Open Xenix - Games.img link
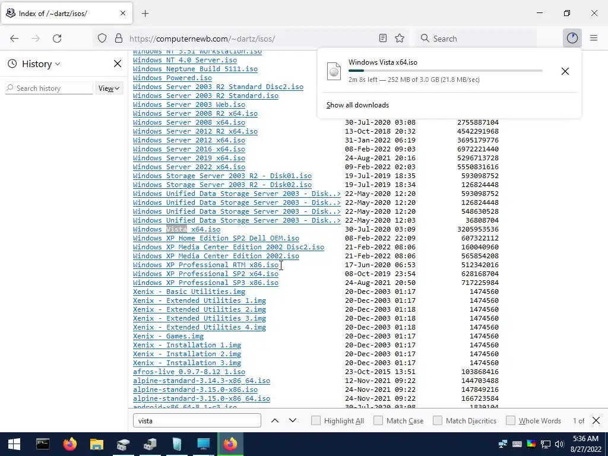This screenshot has height=456, width=608. (x=168, y=337)
